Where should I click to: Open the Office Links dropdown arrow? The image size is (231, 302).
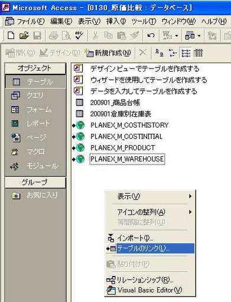[177, 36]
